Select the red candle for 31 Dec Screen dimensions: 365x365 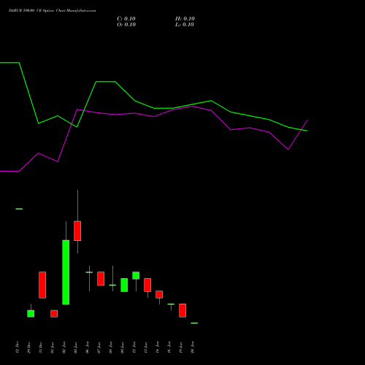(x=42, y=285)
